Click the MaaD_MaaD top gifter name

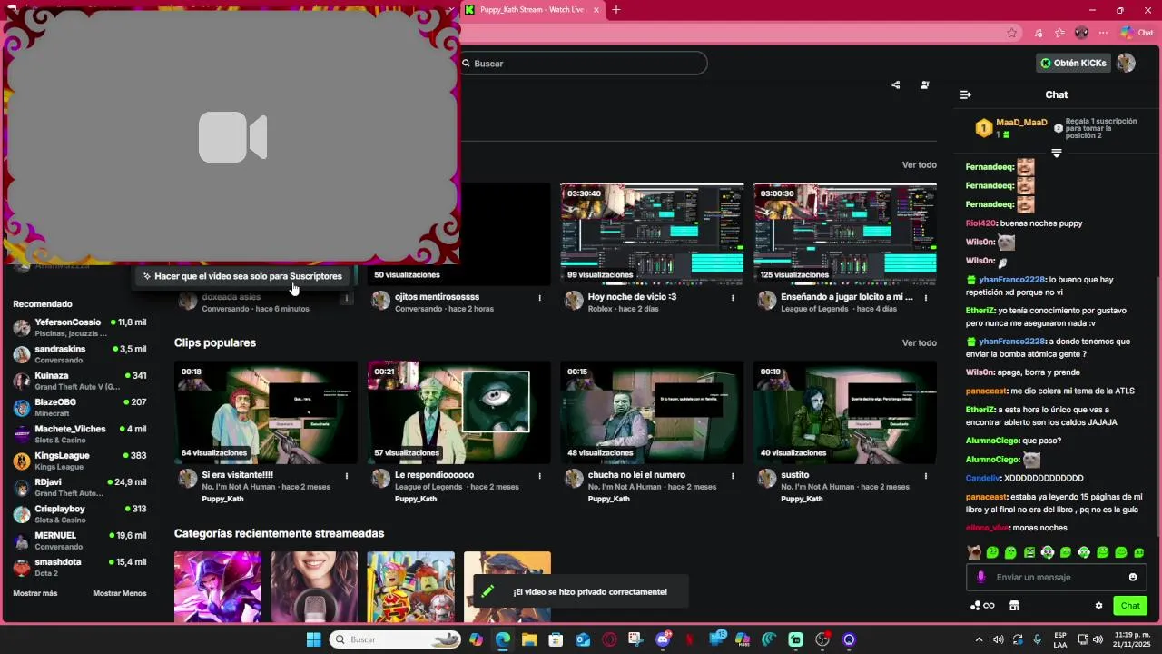(x=1021, y=123)
